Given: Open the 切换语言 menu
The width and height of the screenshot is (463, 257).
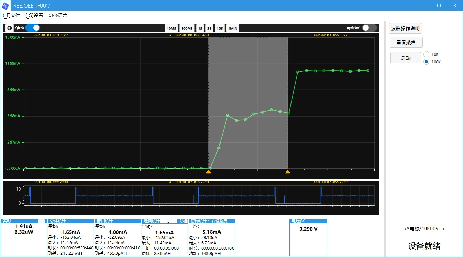Looking at the screenshot, I should coord(58,15).
